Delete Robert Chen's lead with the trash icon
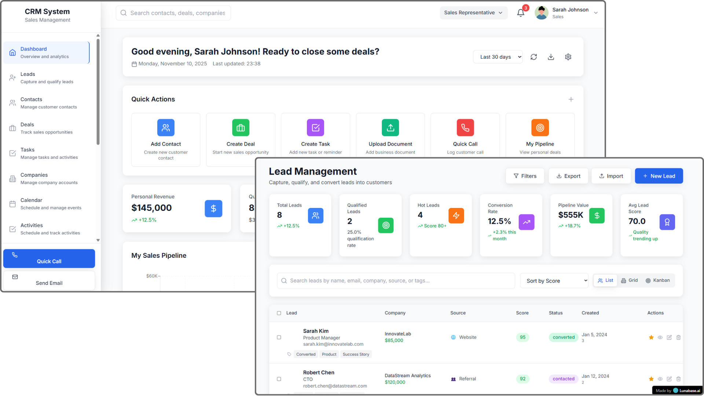 pyautogui.click(x=678, y=379)
